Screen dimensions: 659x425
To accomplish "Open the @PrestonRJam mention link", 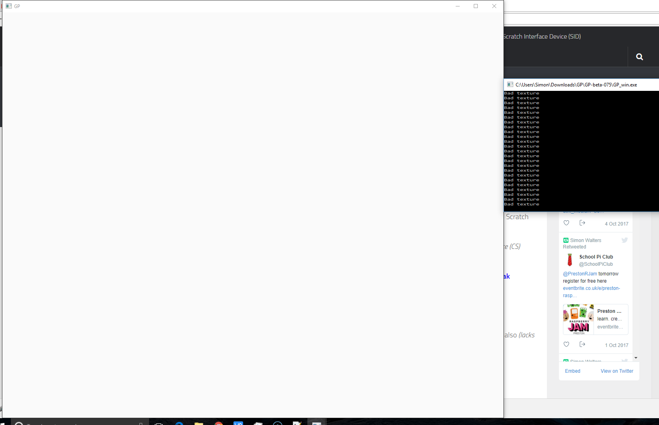I will [x=580, y=274].
